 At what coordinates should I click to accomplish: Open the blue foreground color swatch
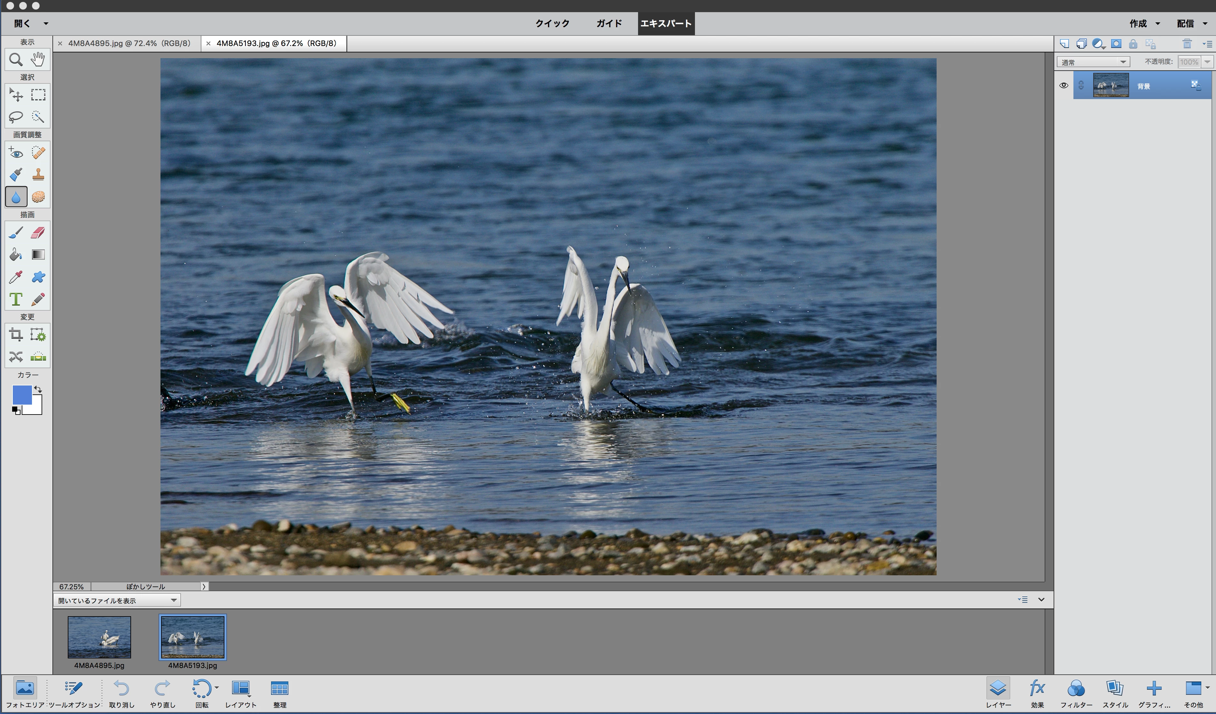pos(21,394)
